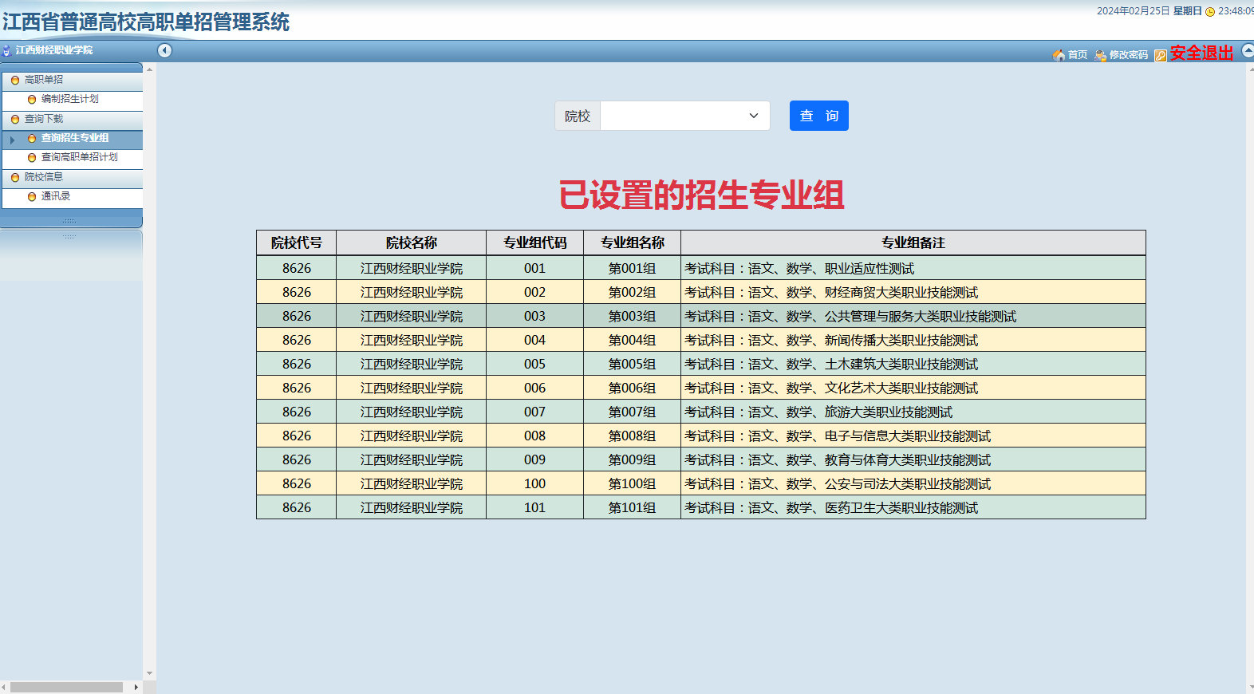Open the 修改密码 link
The width and height of the screenshot is (1254, 694).
(x=1129, y=55)
